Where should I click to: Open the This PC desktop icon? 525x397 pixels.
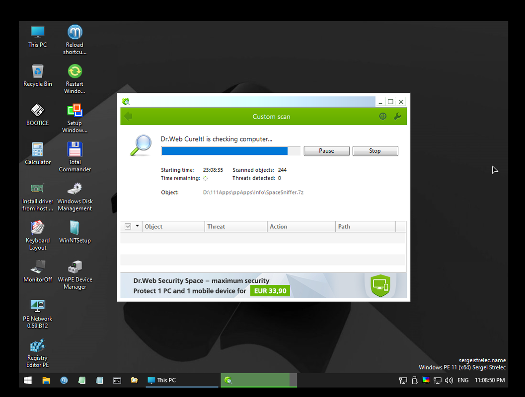(x=38, y=36)
